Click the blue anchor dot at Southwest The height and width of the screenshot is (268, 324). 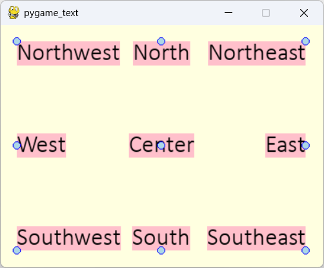tap(17, 251)
